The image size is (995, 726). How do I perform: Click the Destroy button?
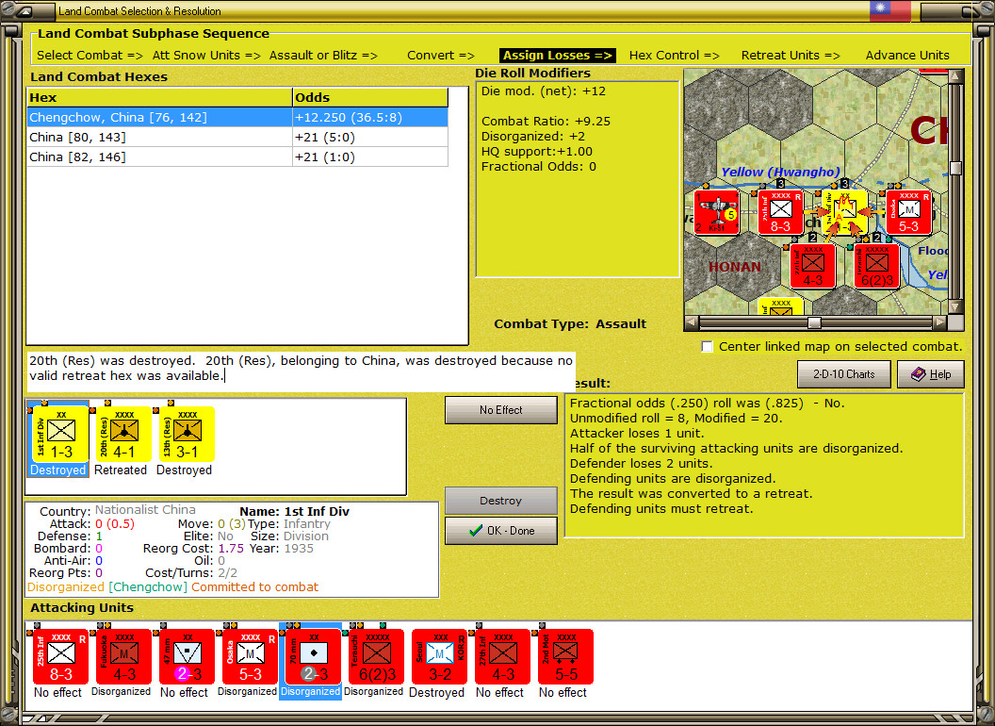click(500, 501)
